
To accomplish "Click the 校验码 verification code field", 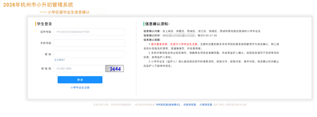I will (x=79, y=68).
